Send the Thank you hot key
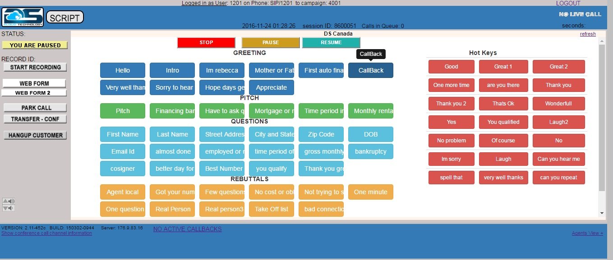The image size is (613, 260). (x=559, y=85)
